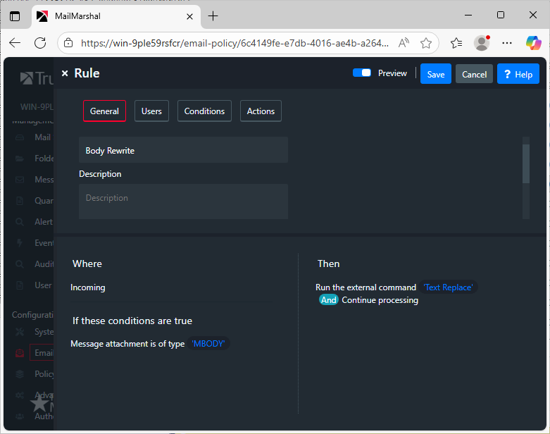550x434 pixels.
Task: Open the Actions tab
Action: (261, 111)
